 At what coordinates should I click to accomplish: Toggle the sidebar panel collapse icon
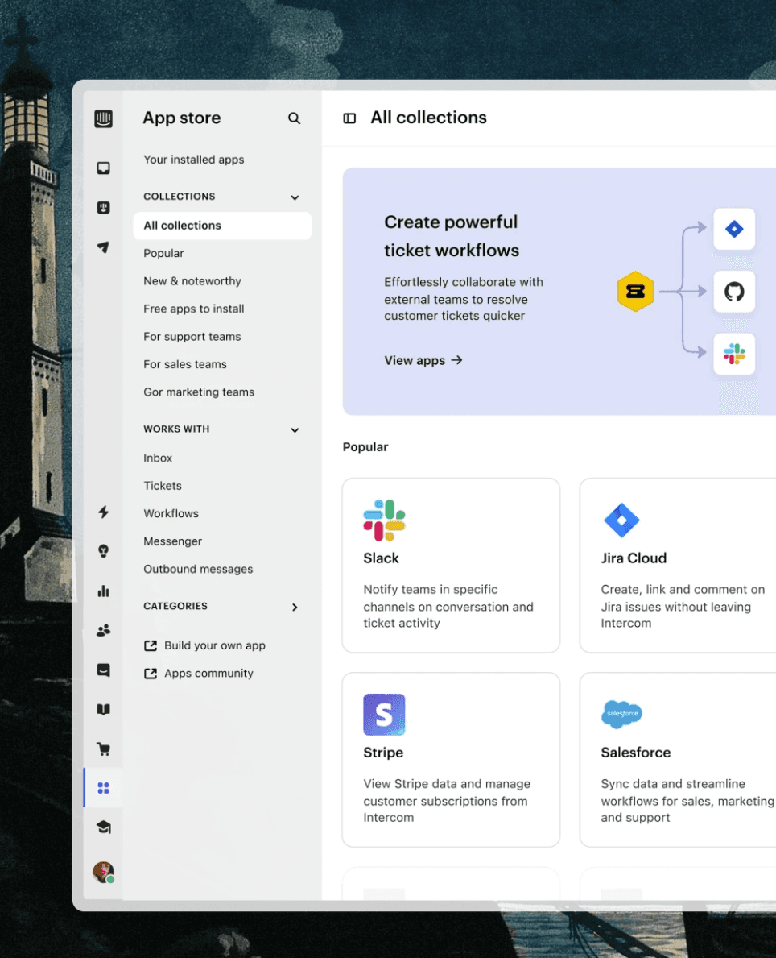[349, 118]
